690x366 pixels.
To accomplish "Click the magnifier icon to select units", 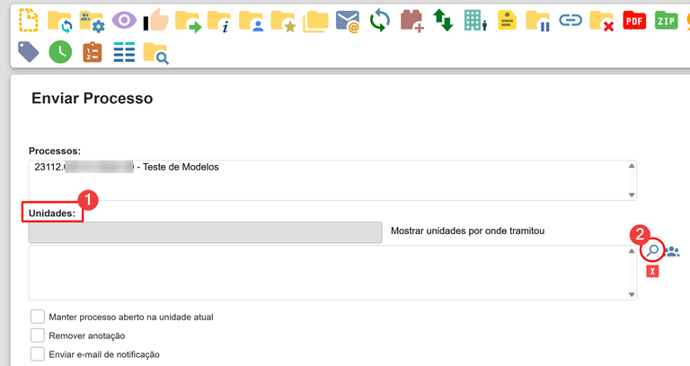I will click(652, 250).
